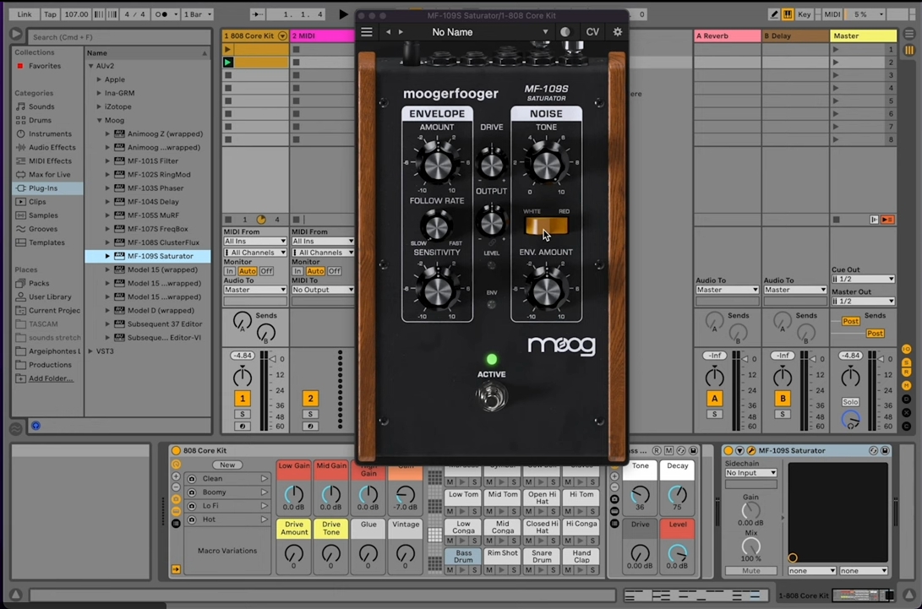The height and width of the screenshot is (609, 922).
Task: Select Favorites in Collections
Action: (x=45, y=66)
